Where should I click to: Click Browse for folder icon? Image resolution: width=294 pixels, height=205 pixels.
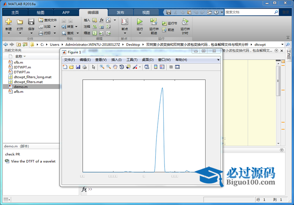tap(25, 44)
